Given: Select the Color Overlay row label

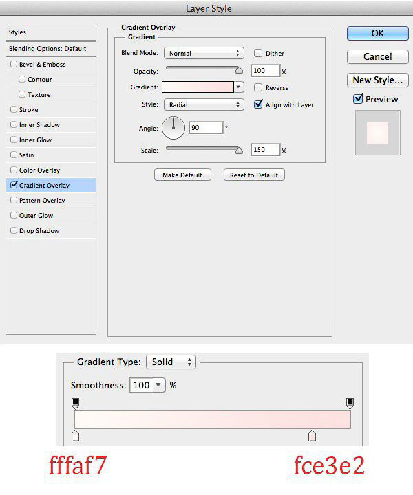Looking at the screenshot, I should (x=39, y=170).
